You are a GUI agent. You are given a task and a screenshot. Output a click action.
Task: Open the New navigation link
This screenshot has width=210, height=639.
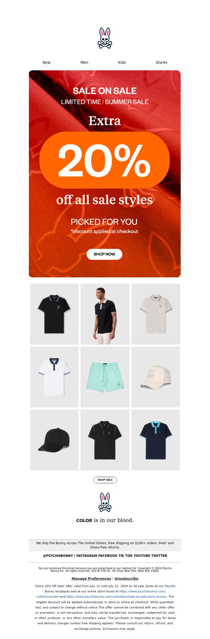pyautogui.click(x=46, y=62)
